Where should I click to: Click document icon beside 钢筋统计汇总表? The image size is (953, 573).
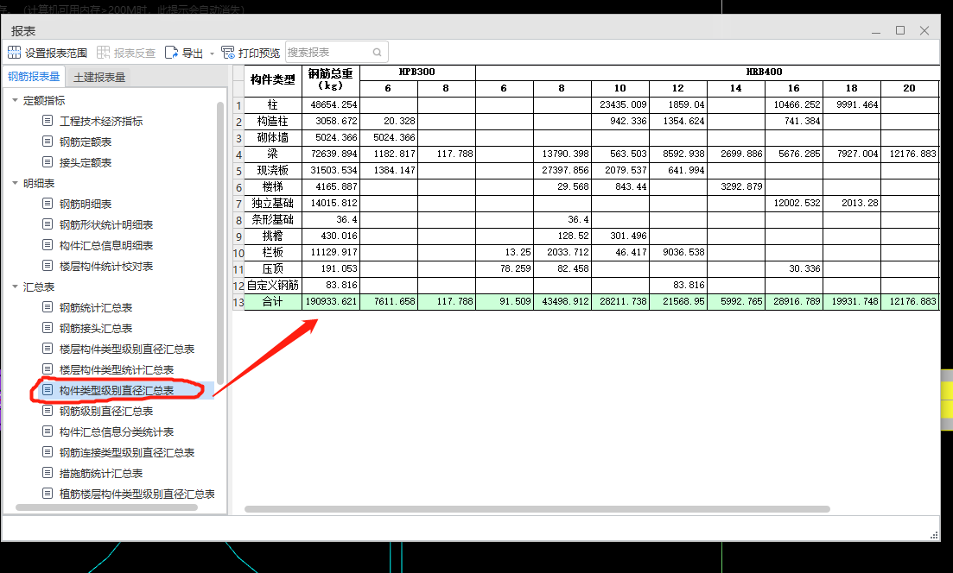coord(48,307)
